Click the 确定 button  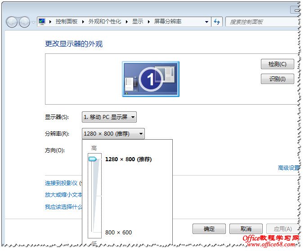pyautogui.click(x=209, y=229)
